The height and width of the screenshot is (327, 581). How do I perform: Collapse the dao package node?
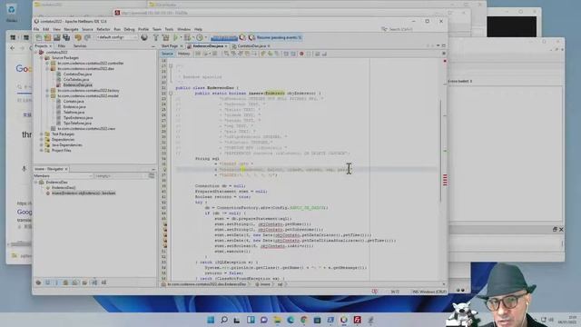[x=47, y=69]
